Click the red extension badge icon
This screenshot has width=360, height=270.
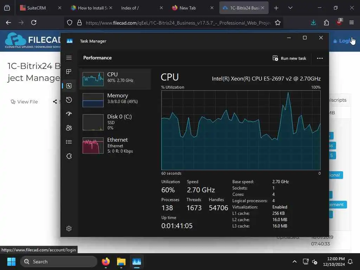(x=339, y=22)
